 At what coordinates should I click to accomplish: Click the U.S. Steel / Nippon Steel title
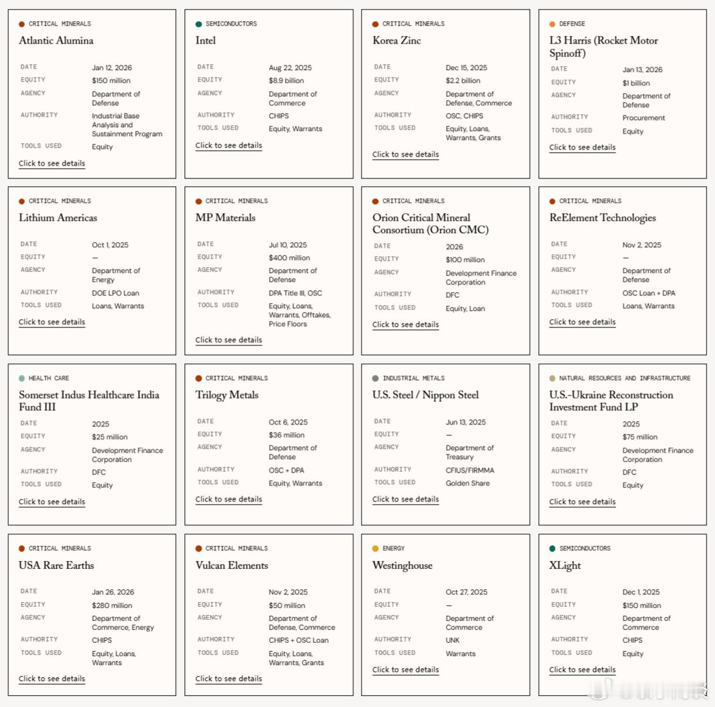(425, 395)
